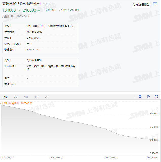The height and width of the screenshot is (162, 161).
Task: Switch to the 3M time range tab
Action: click(16, 97)
